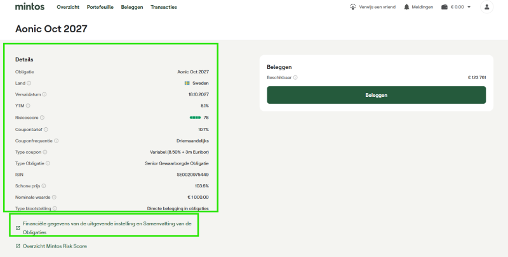The height and width of the screenshot is (257, 508).
Task: Click the YTM value 8.1%
Action: [204, 106]
